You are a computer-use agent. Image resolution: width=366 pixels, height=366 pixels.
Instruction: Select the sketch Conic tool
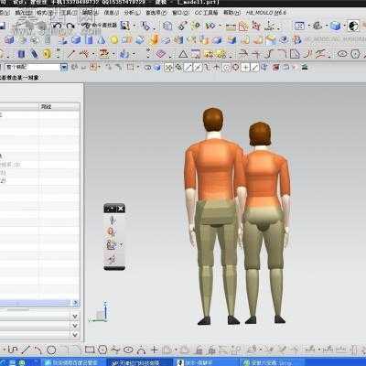tap(141, 350)
